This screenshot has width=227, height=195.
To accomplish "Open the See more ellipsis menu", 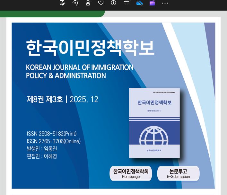I will coord(165,3).
